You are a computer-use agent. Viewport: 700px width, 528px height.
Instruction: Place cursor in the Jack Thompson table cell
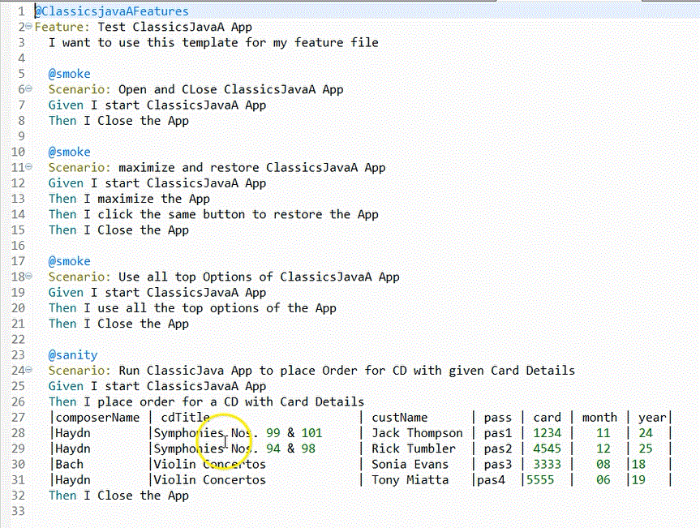point(417,432)
